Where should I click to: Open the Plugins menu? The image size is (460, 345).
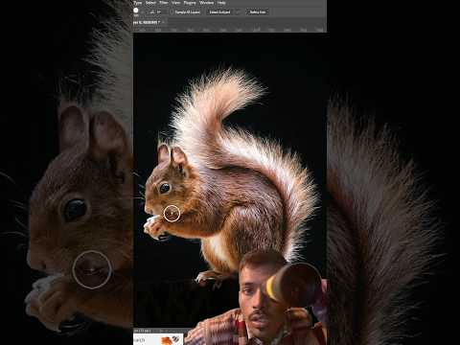click(190, 3)
